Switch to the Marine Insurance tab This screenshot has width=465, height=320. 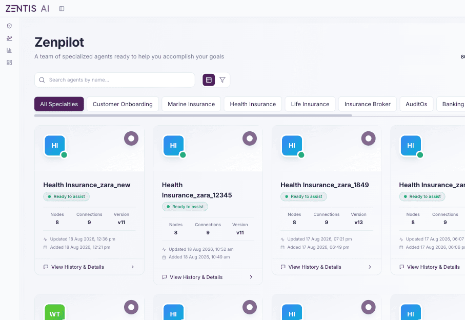click(191, 104)
